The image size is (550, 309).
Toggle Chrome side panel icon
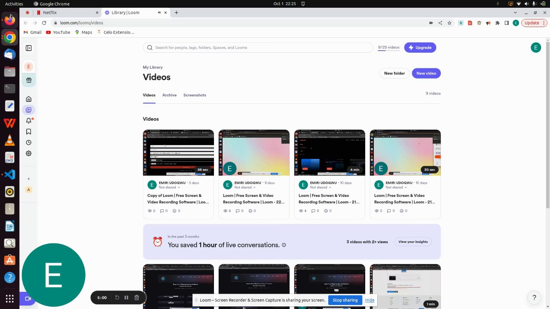pyautogui.click(x=507, y=23)
